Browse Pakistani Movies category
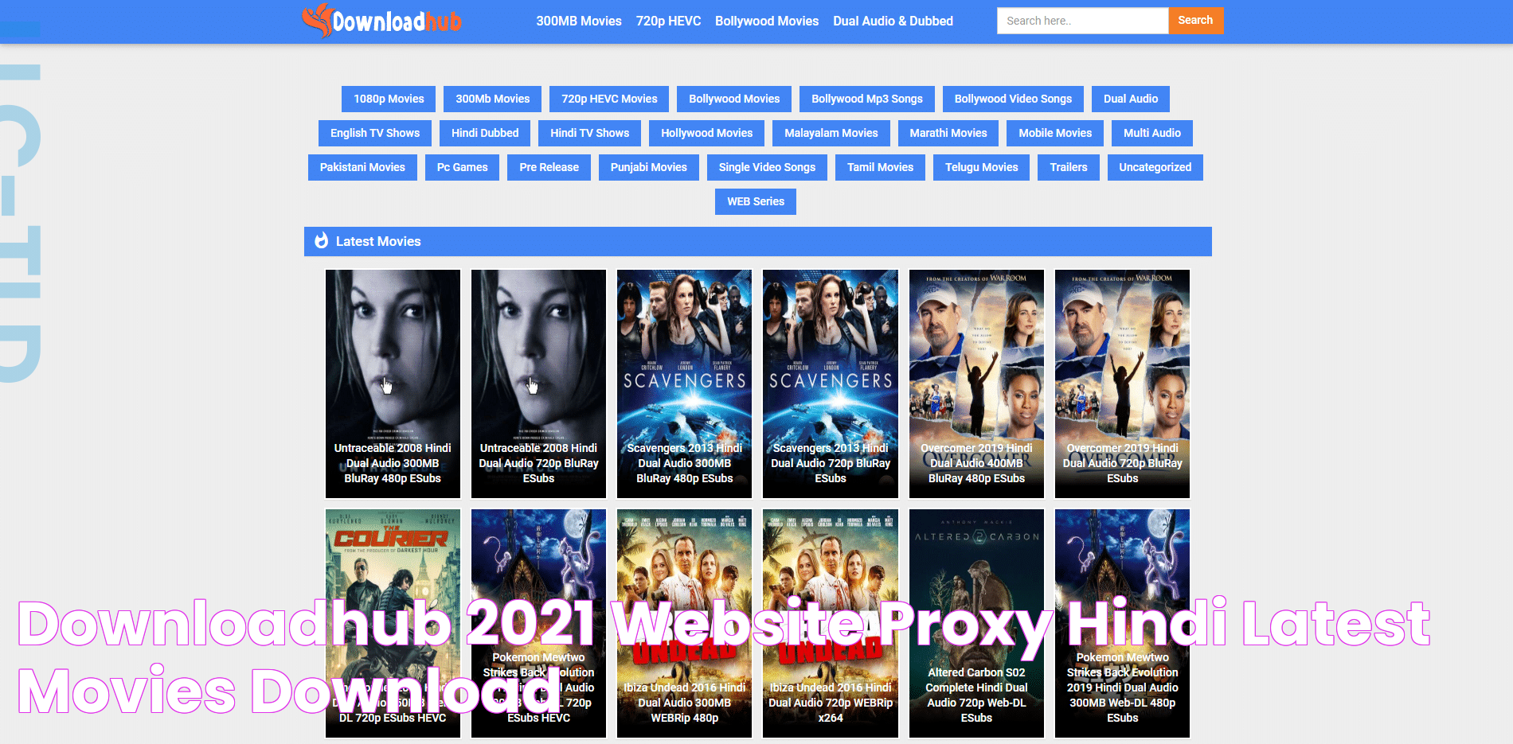The height and width of the screenshot is (744, 1513). [x=362, y=167]
